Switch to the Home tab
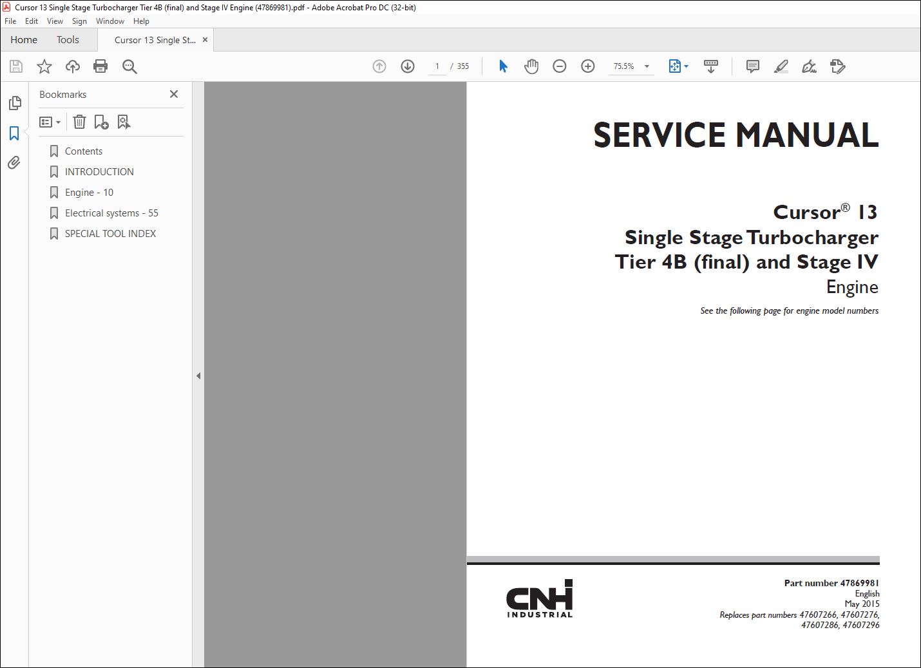921x668 pixels. pos(24,40)
